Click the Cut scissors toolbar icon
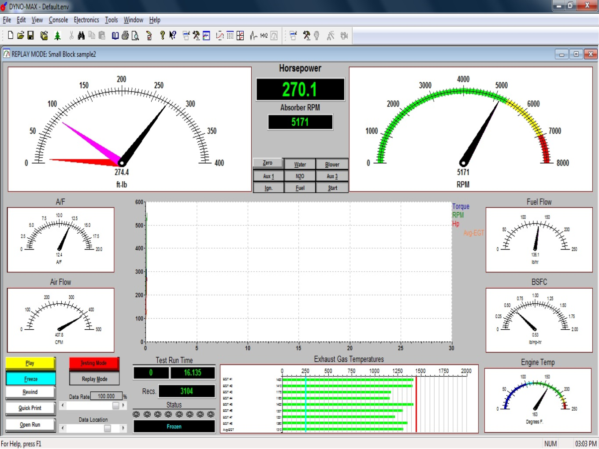The width and height of the screenshot is (599, 449). (x=71, y=36)
